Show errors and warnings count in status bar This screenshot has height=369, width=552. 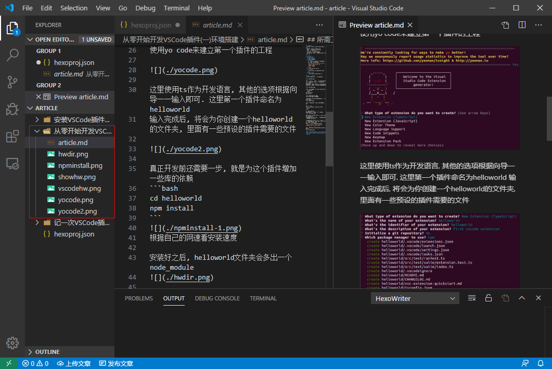[x=35, y=363]
